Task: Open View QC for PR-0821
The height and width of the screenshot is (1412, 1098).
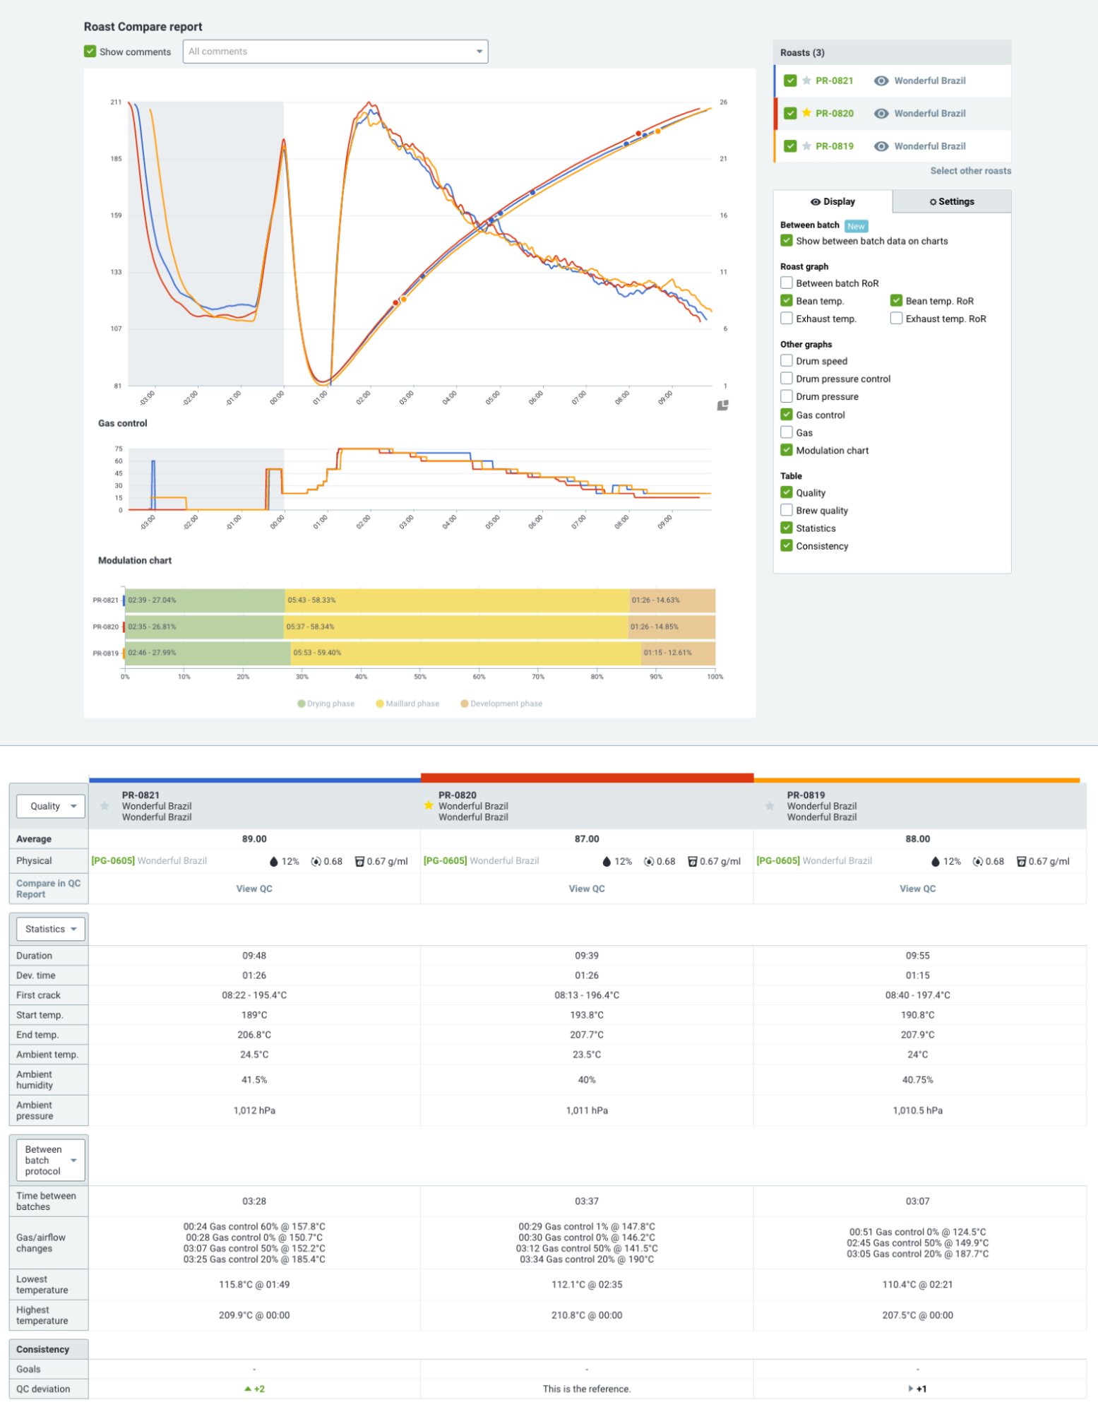Action: (254, 889)
